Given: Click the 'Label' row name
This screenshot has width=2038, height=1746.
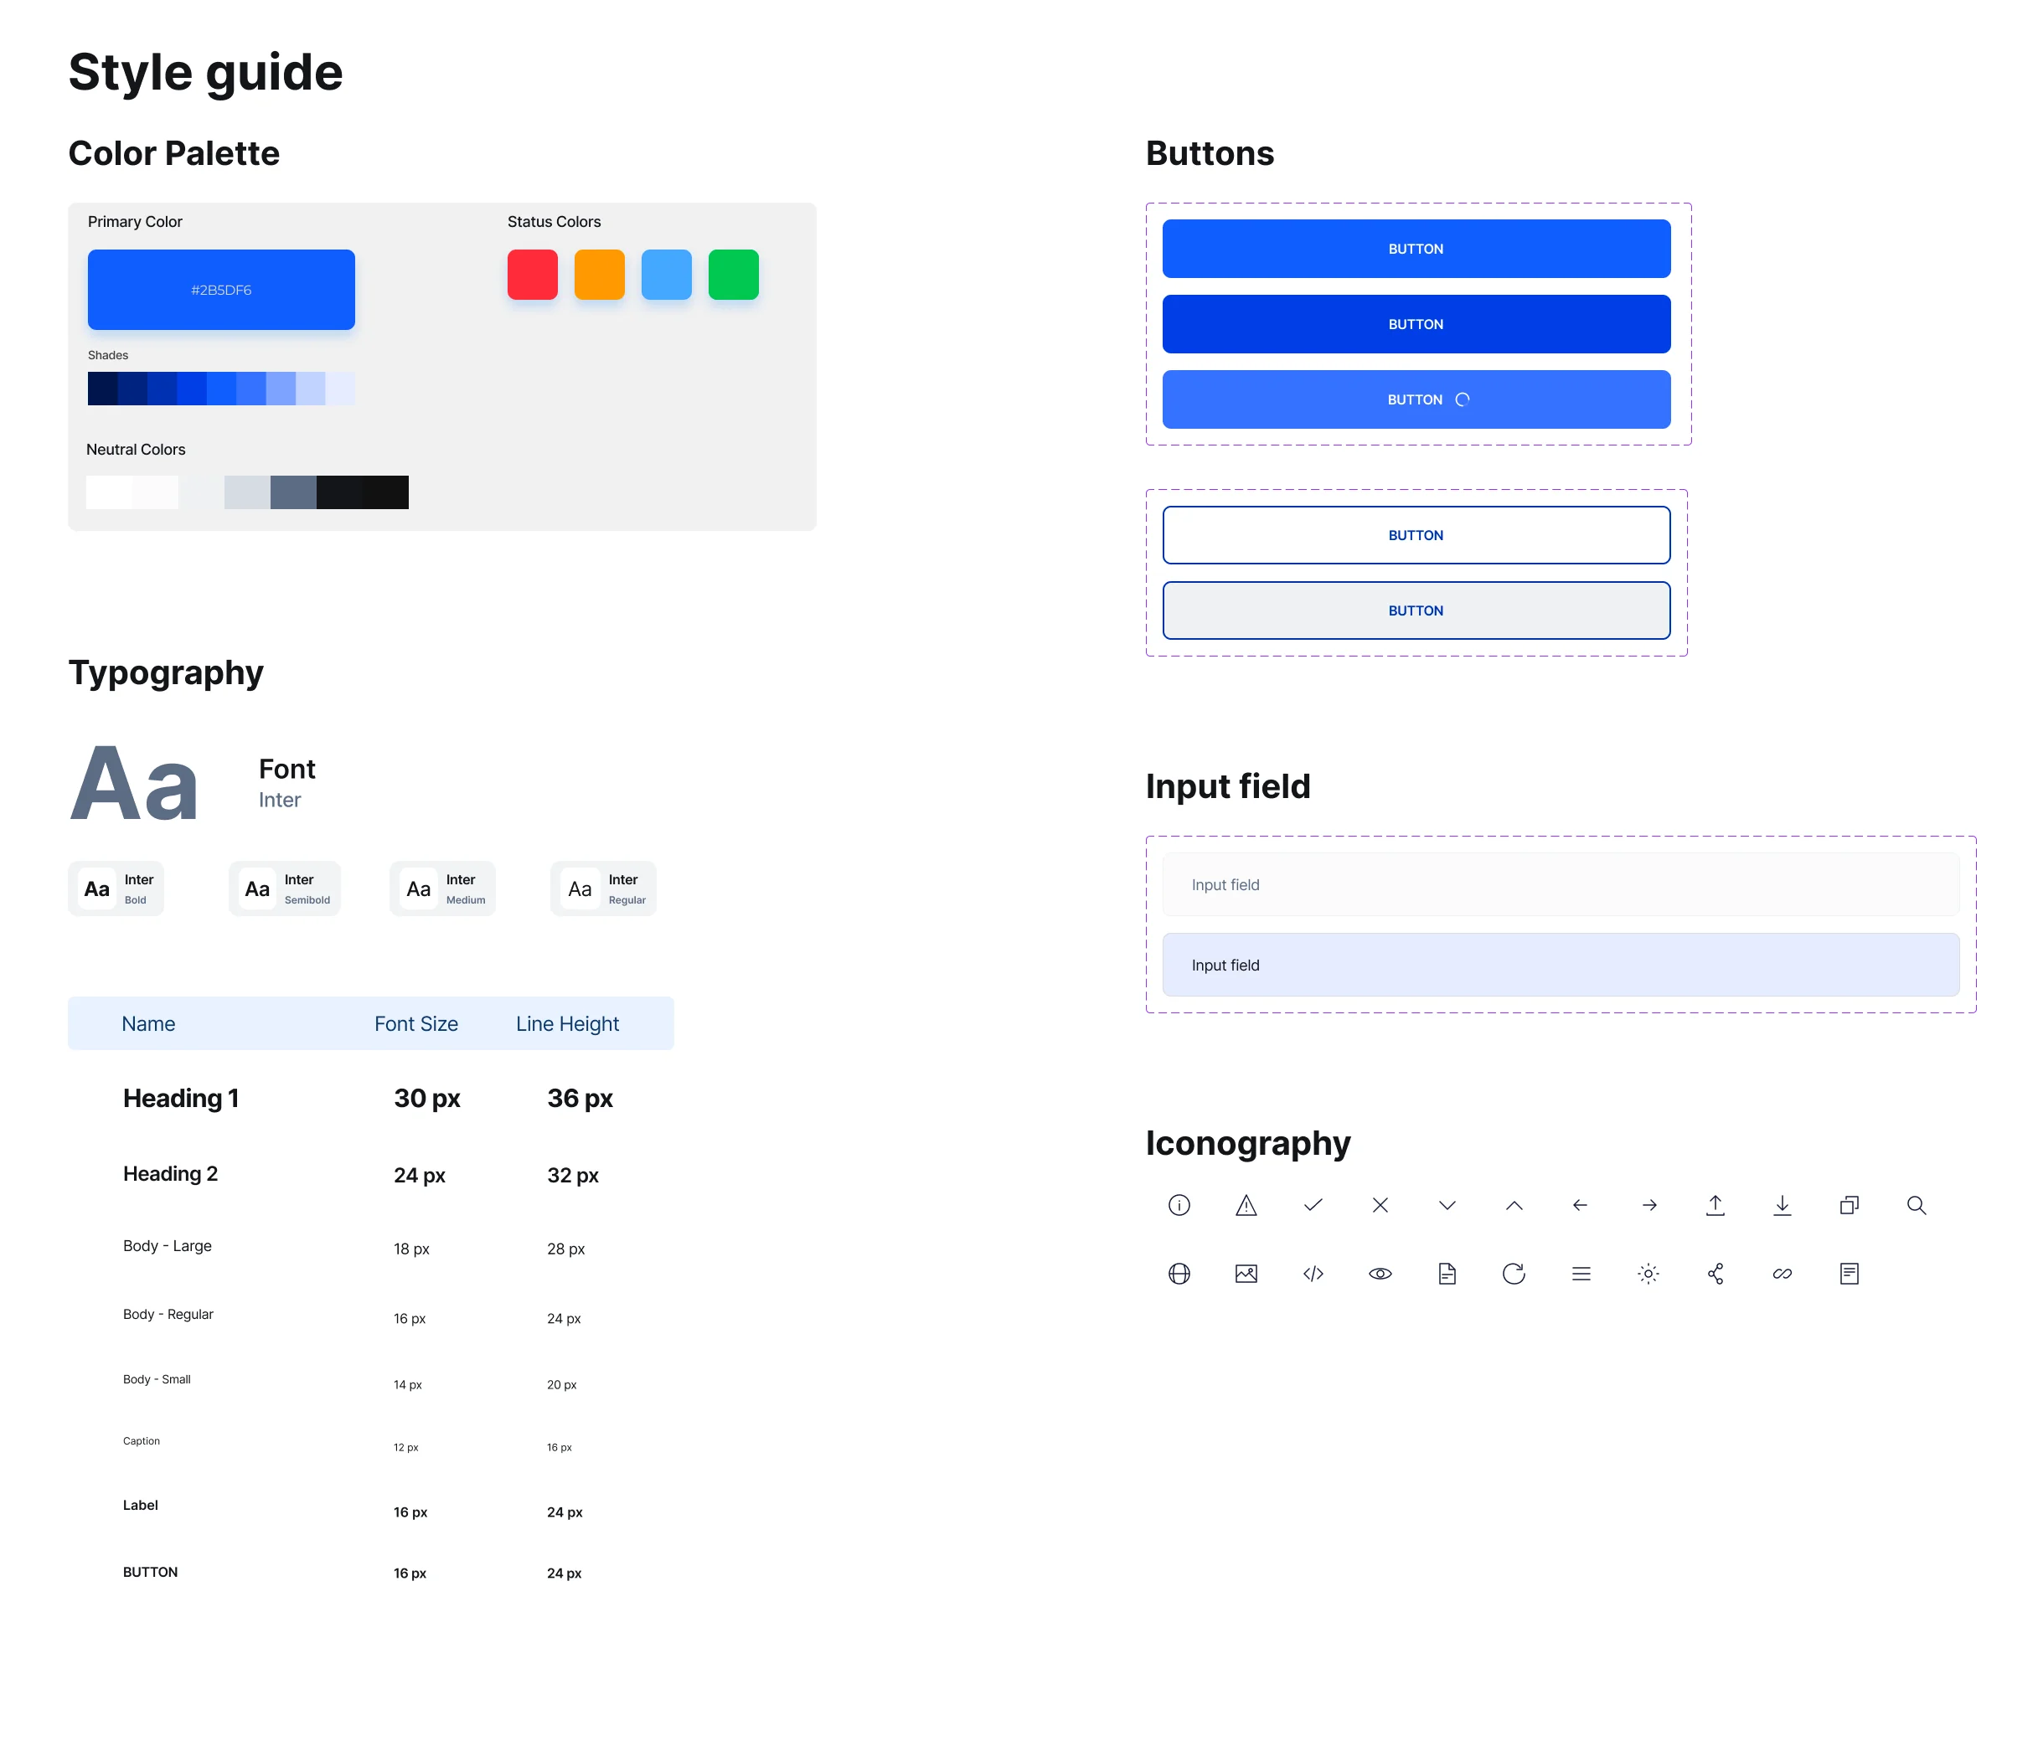Looking at the screenshot, I should pyautogui.click(x=141, y=1505).
